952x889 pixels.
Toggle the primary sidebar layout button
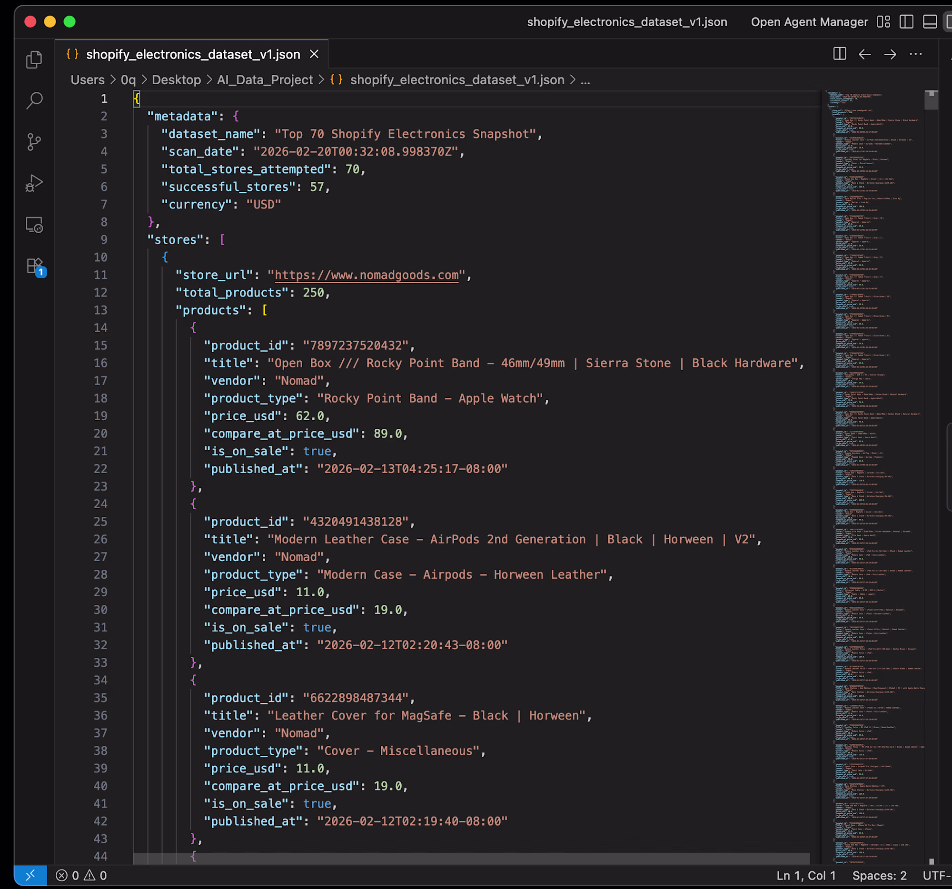pyautogui.click(x=906, y=22)
